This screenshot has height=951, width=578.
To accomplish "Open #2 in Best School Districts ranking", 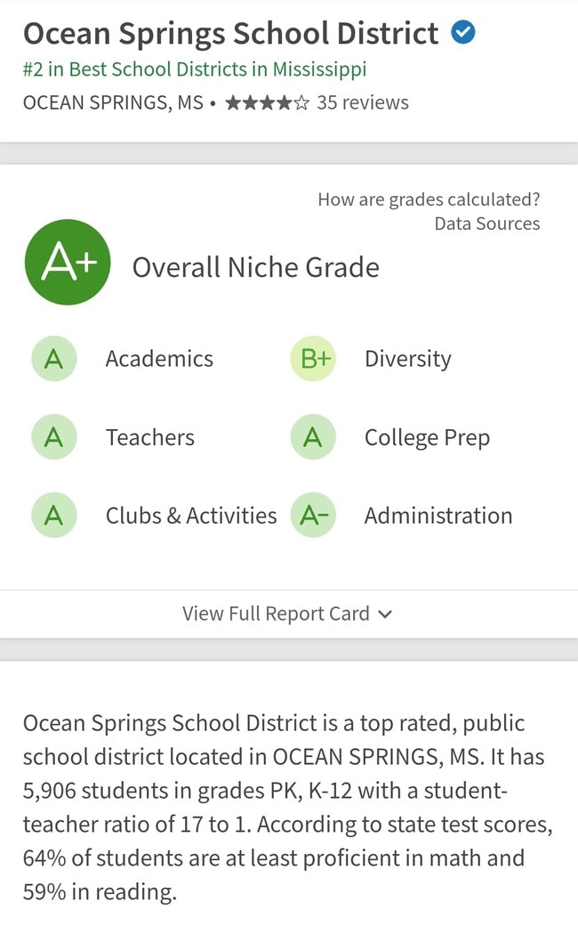I will (x=195, y=69).
